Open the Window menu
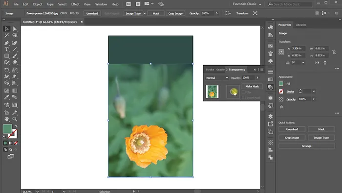This screenshot has height=193, width=342. (x=101, y=4)
